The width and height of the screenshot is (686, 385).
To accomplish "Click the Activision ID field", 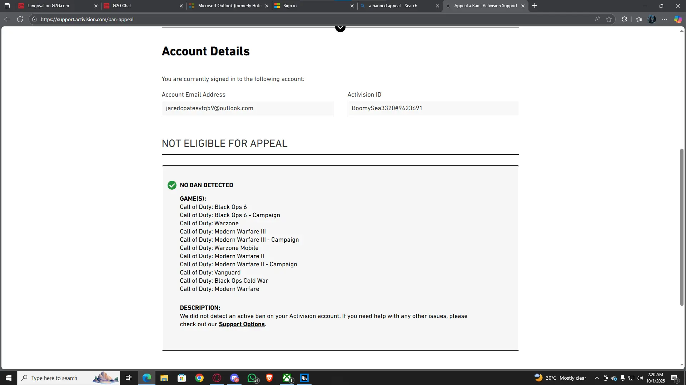I will point(433,108).
